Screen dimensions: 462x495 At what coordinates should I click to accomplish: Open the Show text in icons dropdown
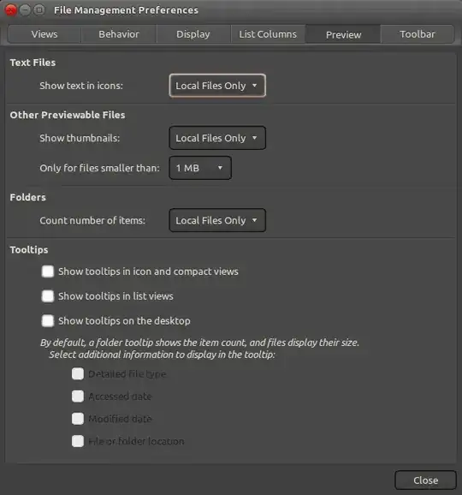click(x=217, y=86)
